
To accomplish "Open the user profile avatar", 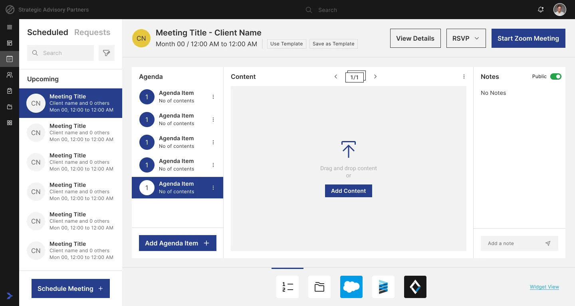I will [560, 10].
